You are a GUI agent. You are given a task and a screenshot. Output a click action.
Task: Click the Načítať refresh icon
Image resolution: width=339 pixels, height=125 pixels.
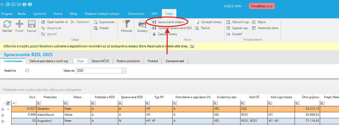point(7,25)
